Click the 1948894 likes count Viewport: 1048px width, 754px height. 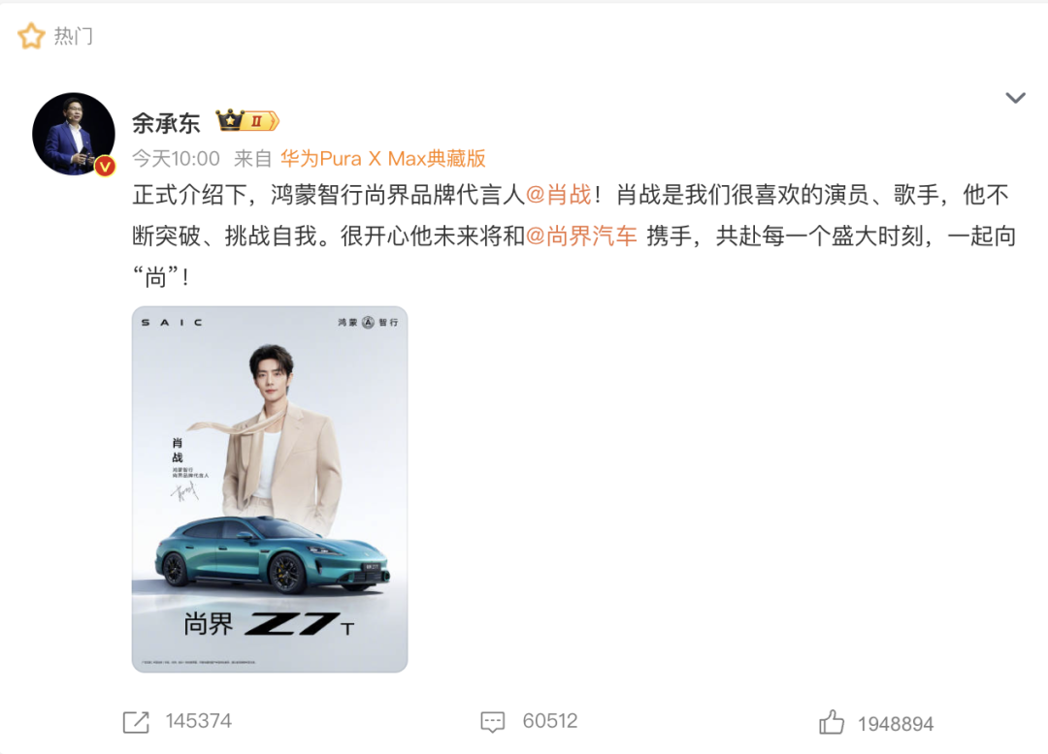pyautogui.click(x=896, y=724)
